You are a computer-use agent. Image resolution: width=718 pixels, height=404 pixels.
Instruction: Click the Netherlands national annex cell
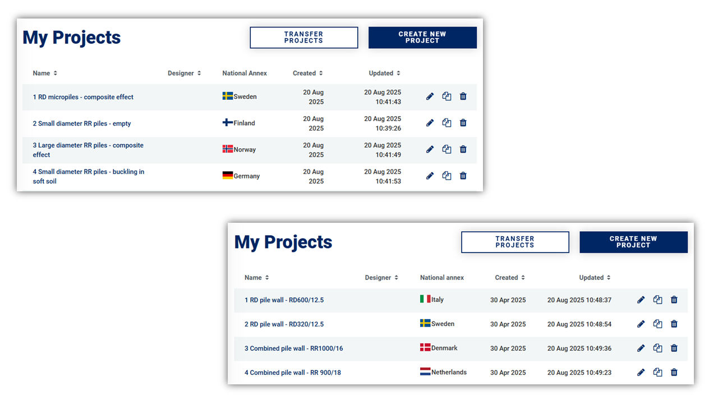(443, 372)
